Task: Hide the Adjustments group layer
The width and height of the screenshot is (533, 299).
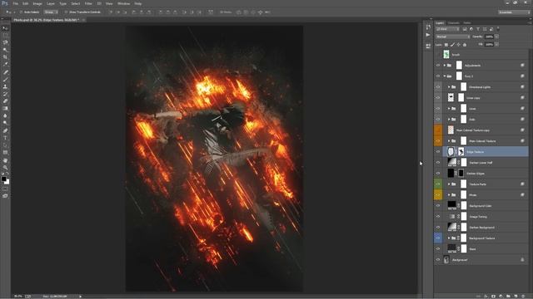Action: pos(438,66)
